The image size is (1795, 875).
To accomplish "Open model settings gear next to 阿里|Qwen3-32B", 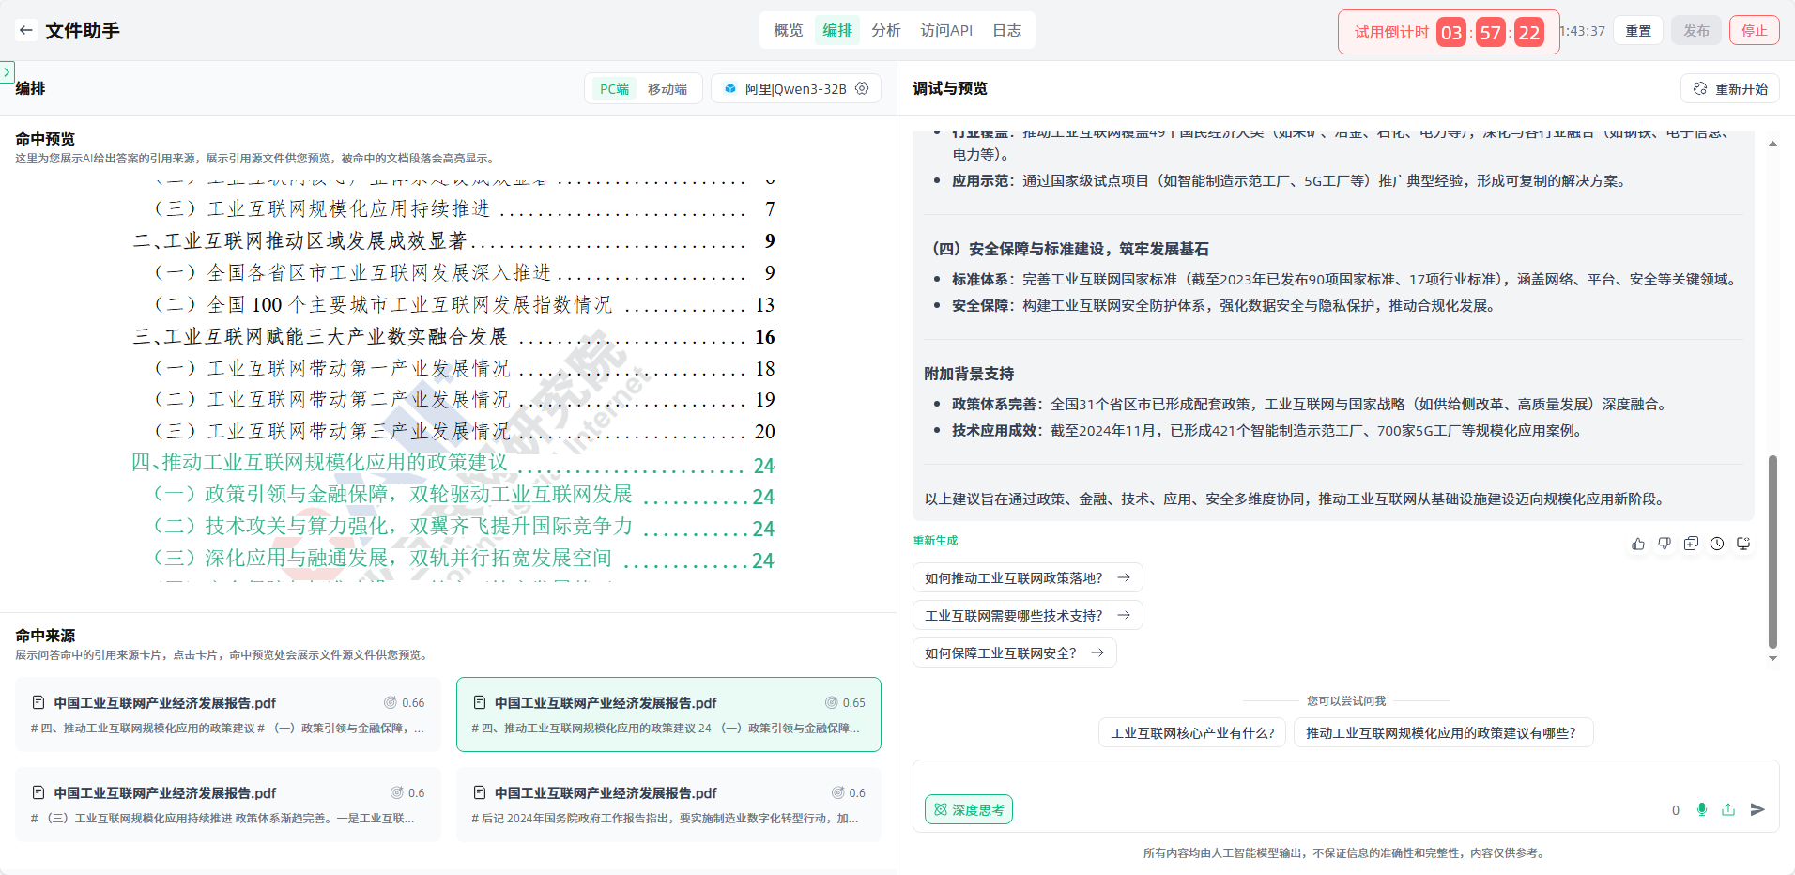I will [862, 88].
